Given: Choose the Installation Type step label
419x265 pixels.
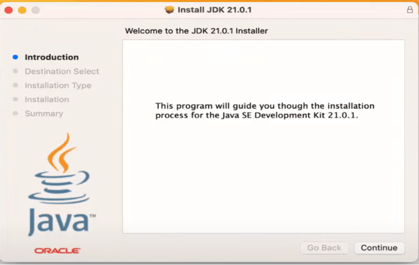Looking at the screenshot, I should point(58,85).
